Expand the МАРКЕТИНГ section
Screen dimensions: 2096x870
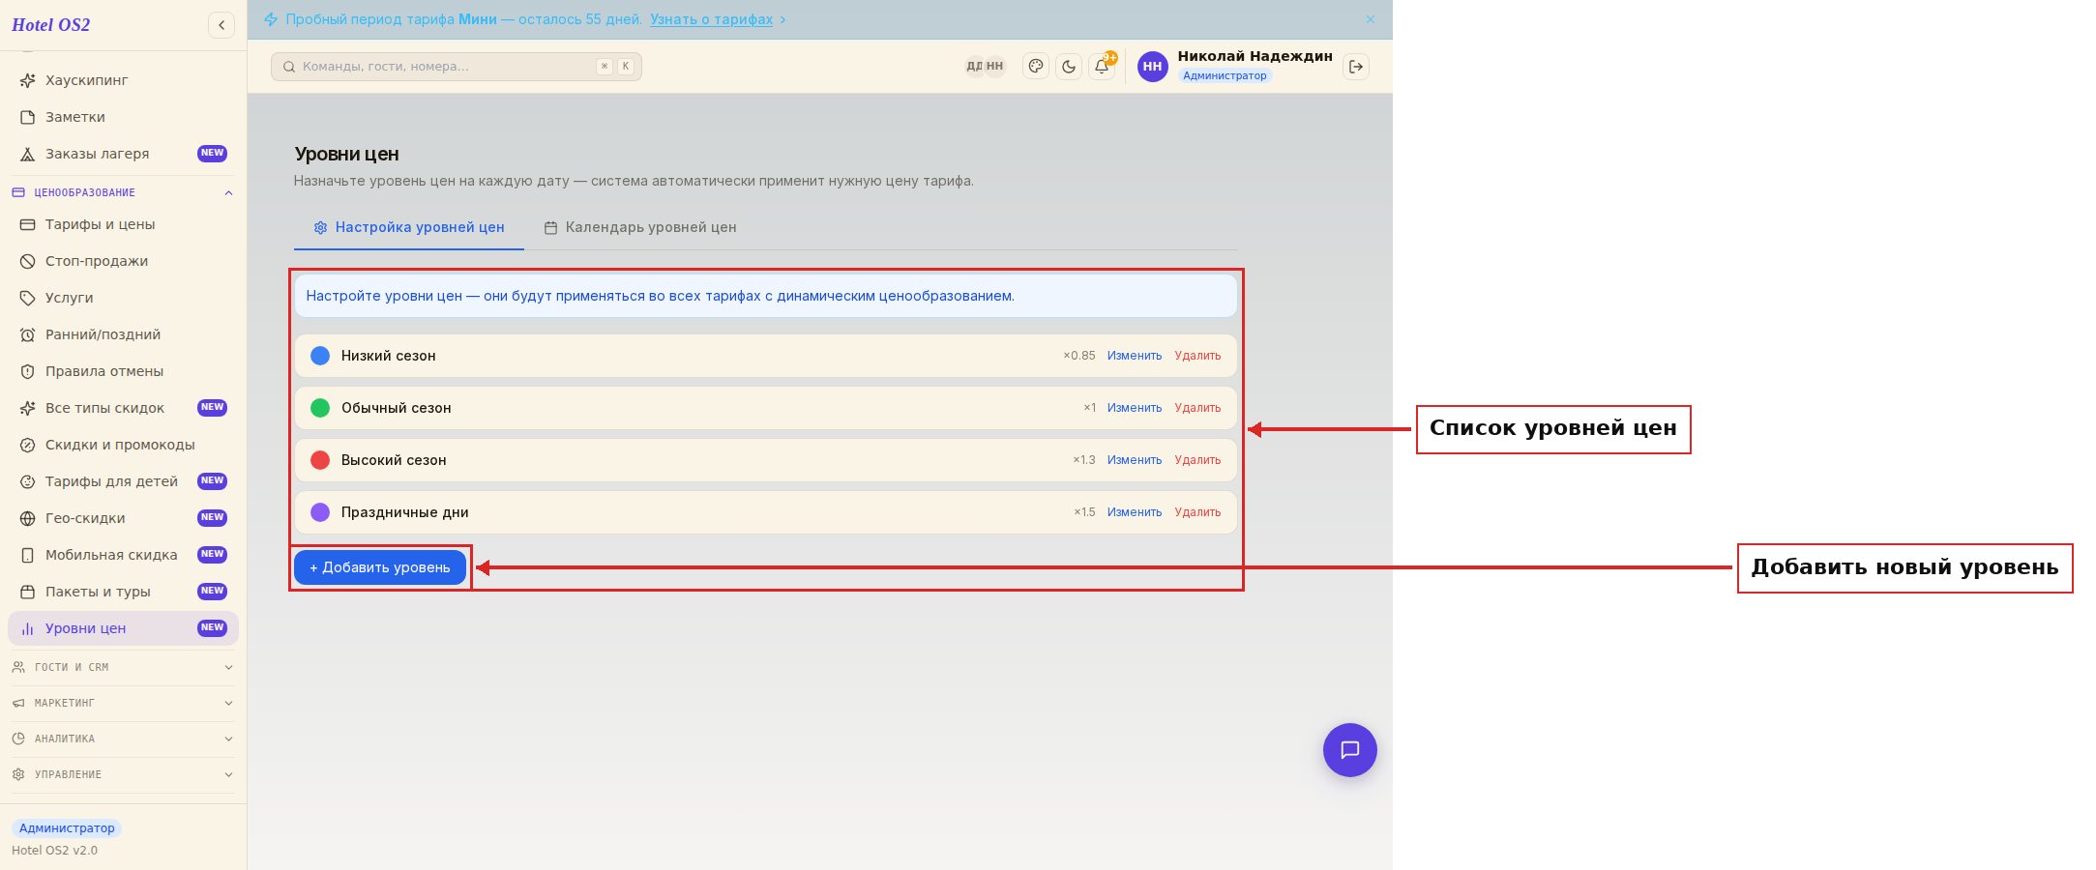123,703
